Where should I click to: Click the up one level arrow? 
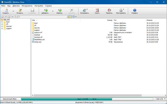[x=15, y=17]
